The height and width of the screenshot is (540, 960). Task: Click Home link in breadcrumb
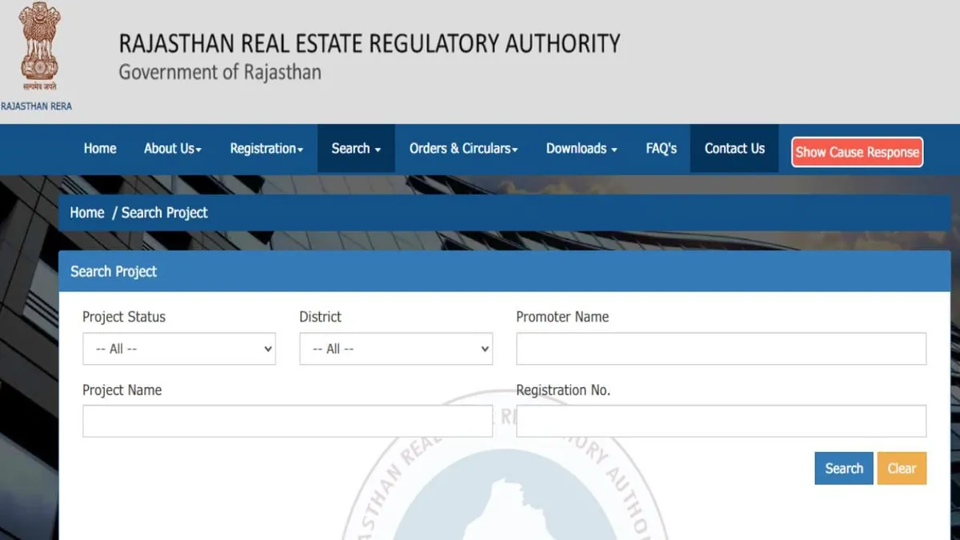(x=87, y=213)
